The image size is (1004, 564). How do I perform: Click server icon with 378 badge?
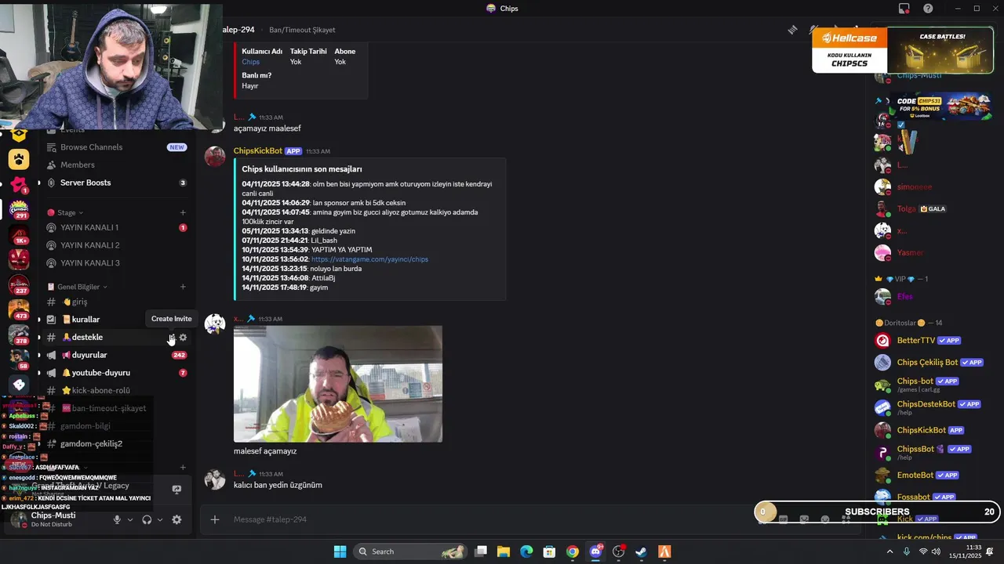(19, 334)
